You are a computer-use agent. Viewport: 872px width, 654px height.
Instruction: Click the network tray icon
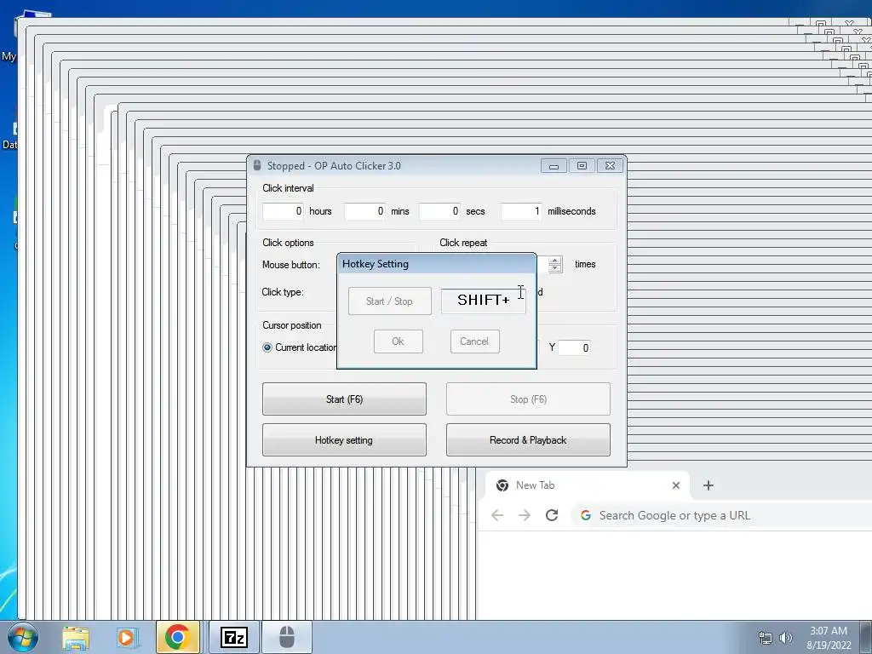coord(766,638)
